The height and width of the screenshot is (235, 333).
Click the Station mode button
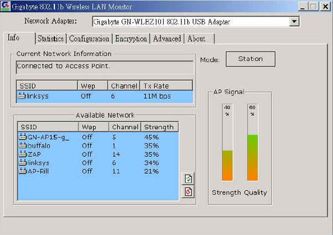tap(250, 59)
